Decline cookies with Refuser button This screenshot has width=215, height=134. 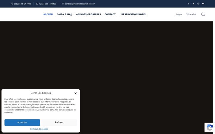[x=59, y=122]
